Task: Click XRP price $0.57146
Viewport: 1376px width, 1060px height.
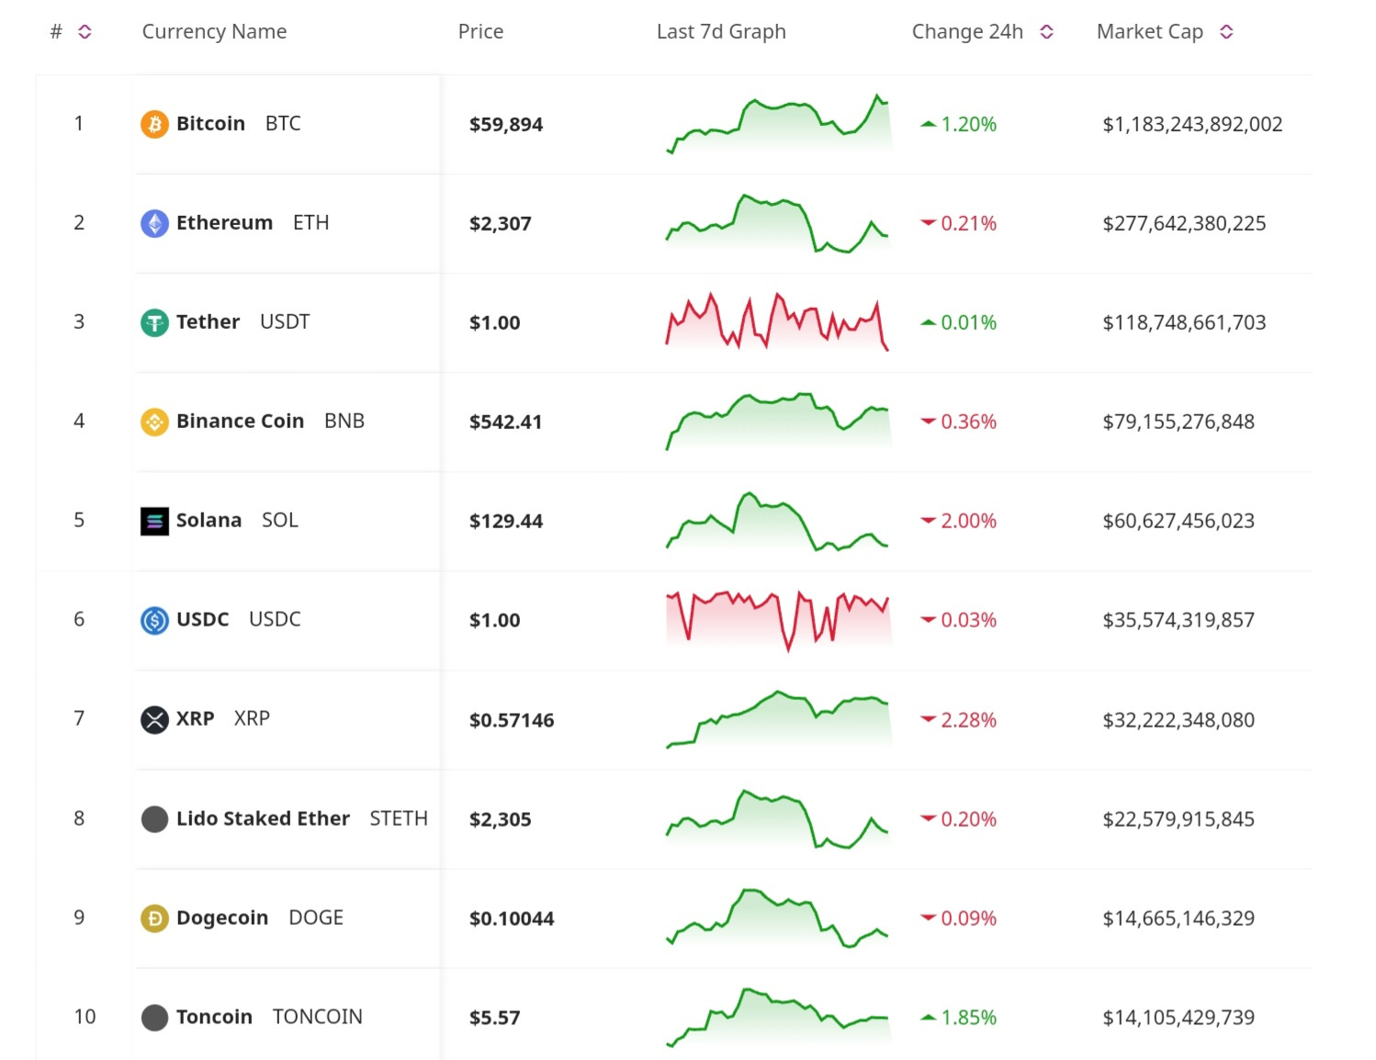Action: [512, 720]
